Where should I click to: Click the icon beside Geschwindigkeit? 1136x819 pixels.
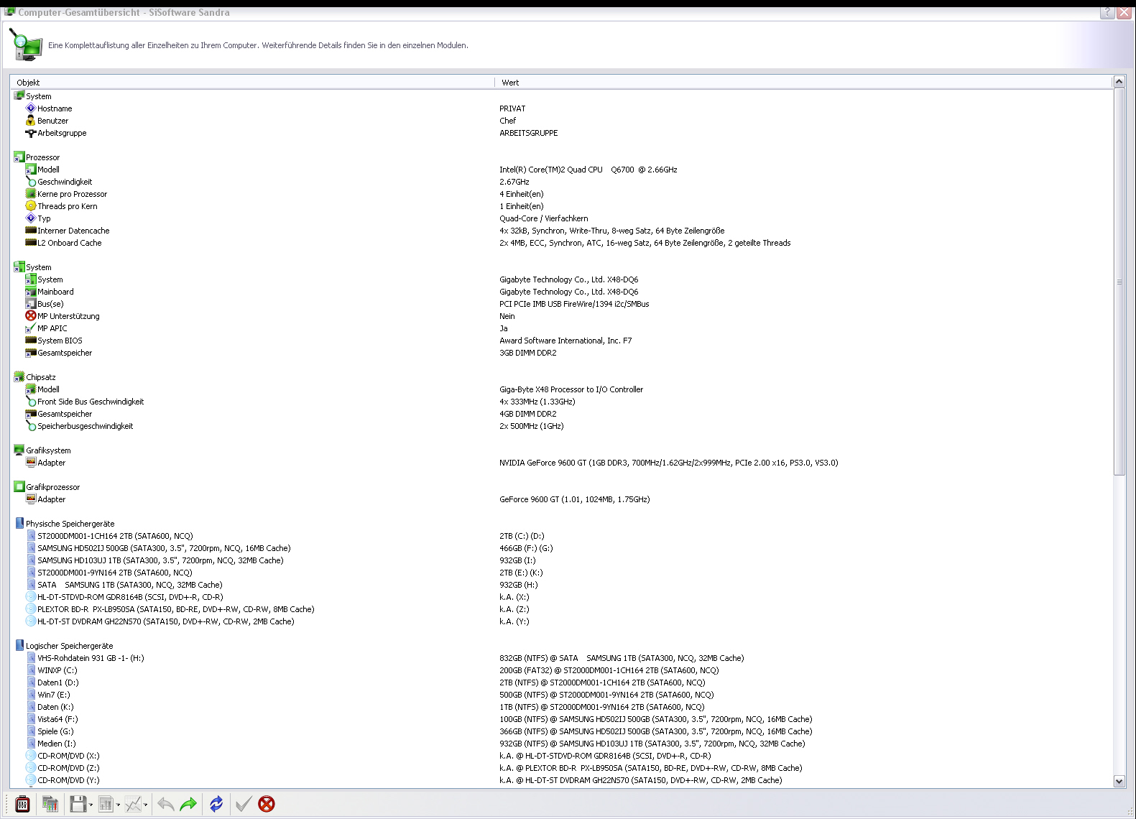[31, 182]
